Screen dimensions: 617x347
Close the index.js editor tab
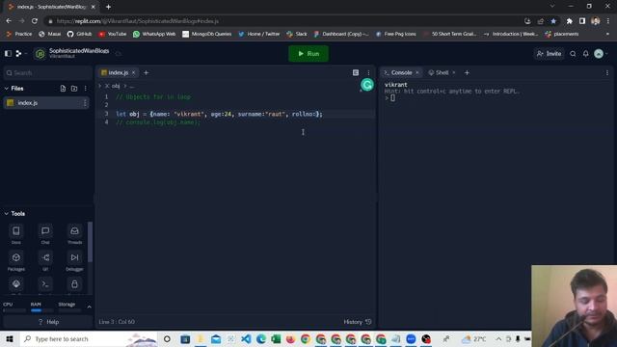(x=134, y=73)
